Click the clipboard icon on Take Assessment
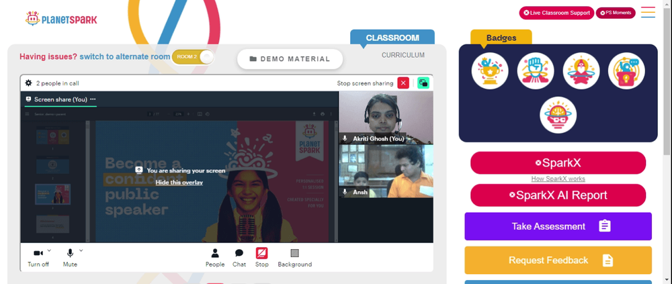This screenshot has width=672, height=284. [x=604, y=226]
